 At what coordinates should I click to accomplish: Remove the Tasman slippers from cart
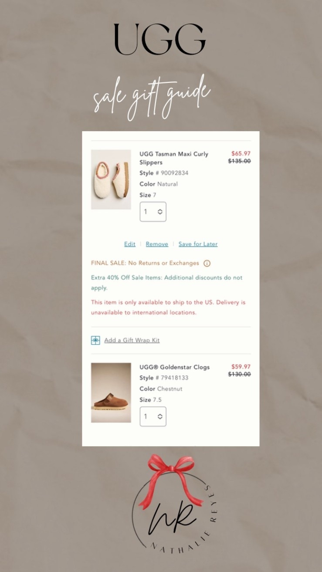coord(157,244)
